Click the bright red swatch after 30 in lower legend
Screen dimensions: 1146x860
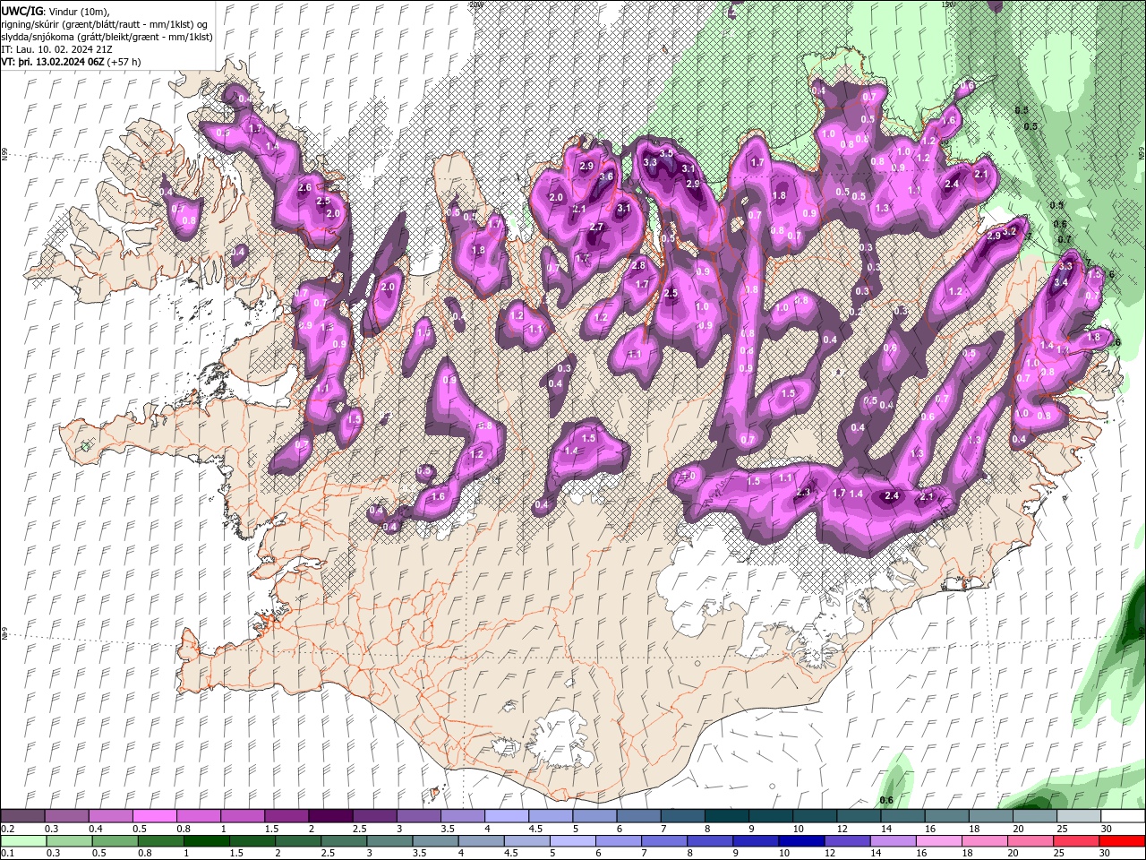point(1121,841)
